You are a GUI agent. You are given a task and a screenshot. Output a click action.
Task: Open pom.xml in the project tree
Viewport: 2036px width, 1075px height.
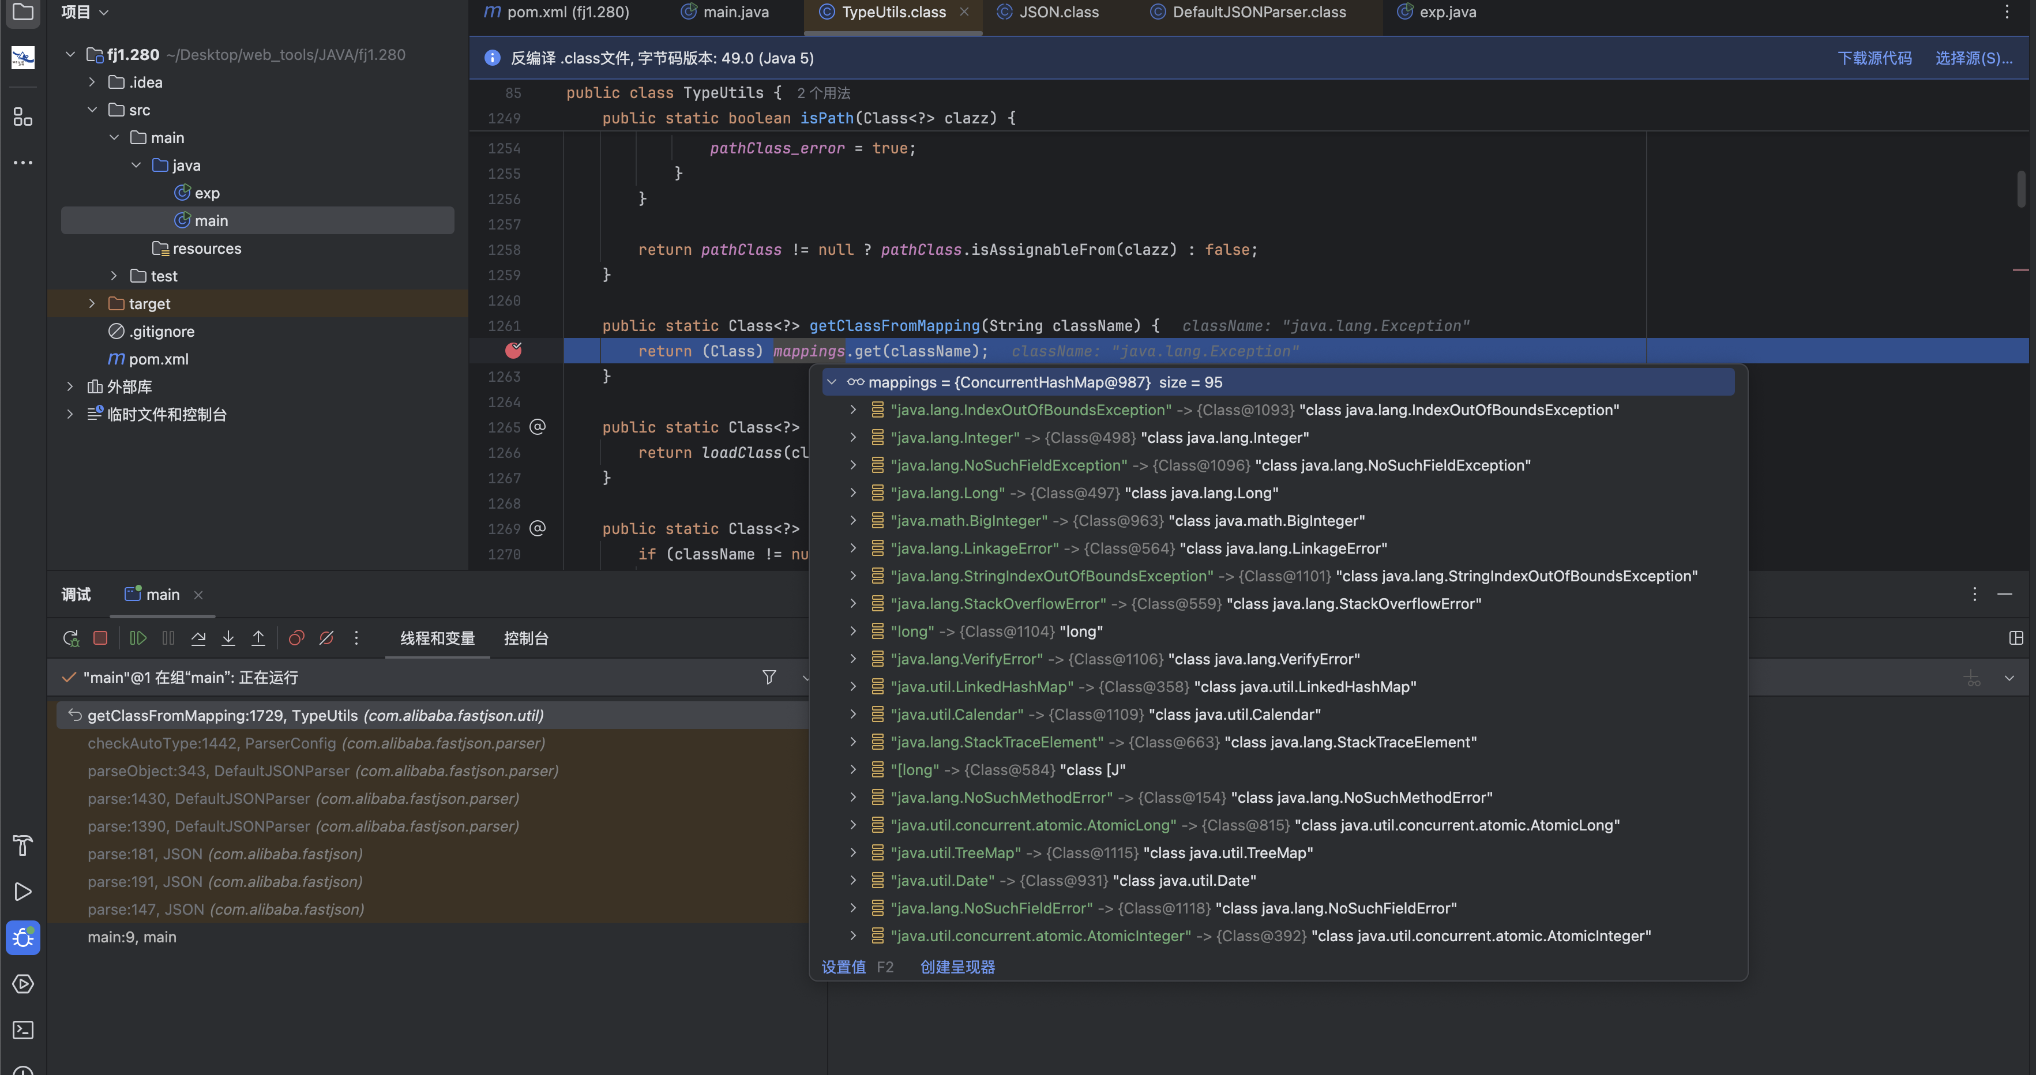pos(149,359)
